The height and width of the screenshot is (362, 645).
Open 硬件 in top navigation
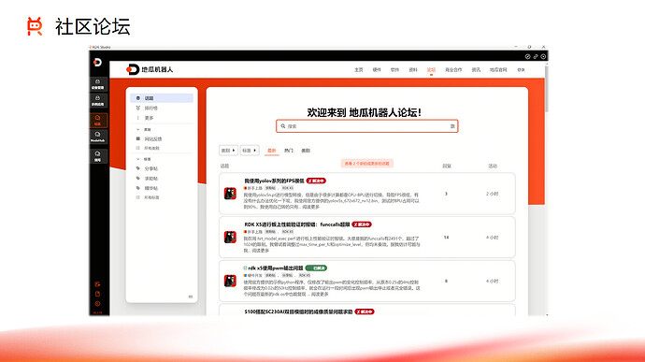377,69
